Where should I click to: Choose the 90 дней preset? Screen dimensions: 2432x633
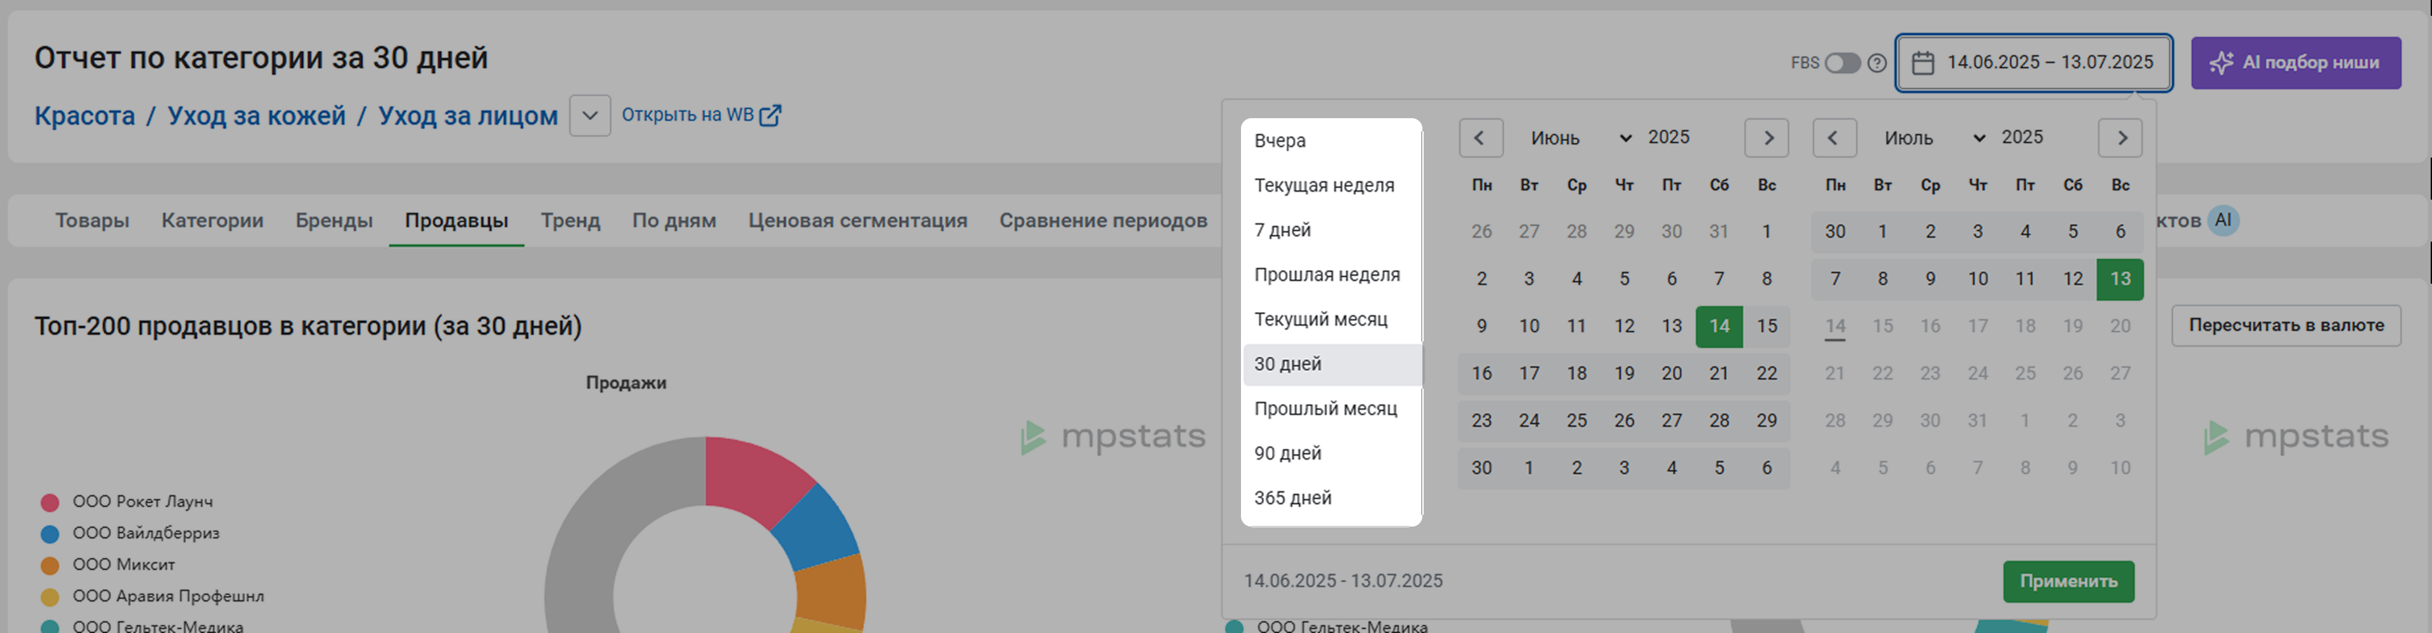(1332, 454)
